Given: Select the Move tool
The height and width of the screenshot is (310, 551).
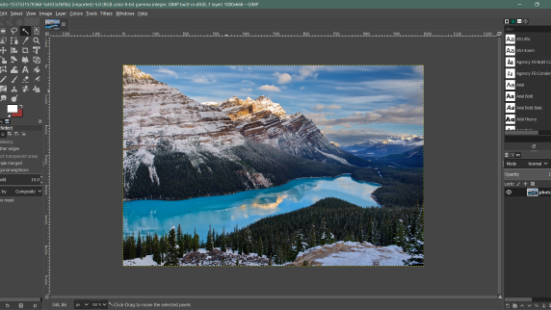Looking at the screenshot, I should pyautogui.click(x=3, y=50).
